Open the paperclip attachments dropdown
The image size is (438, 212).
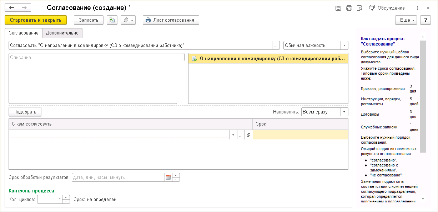click(128, 20)
